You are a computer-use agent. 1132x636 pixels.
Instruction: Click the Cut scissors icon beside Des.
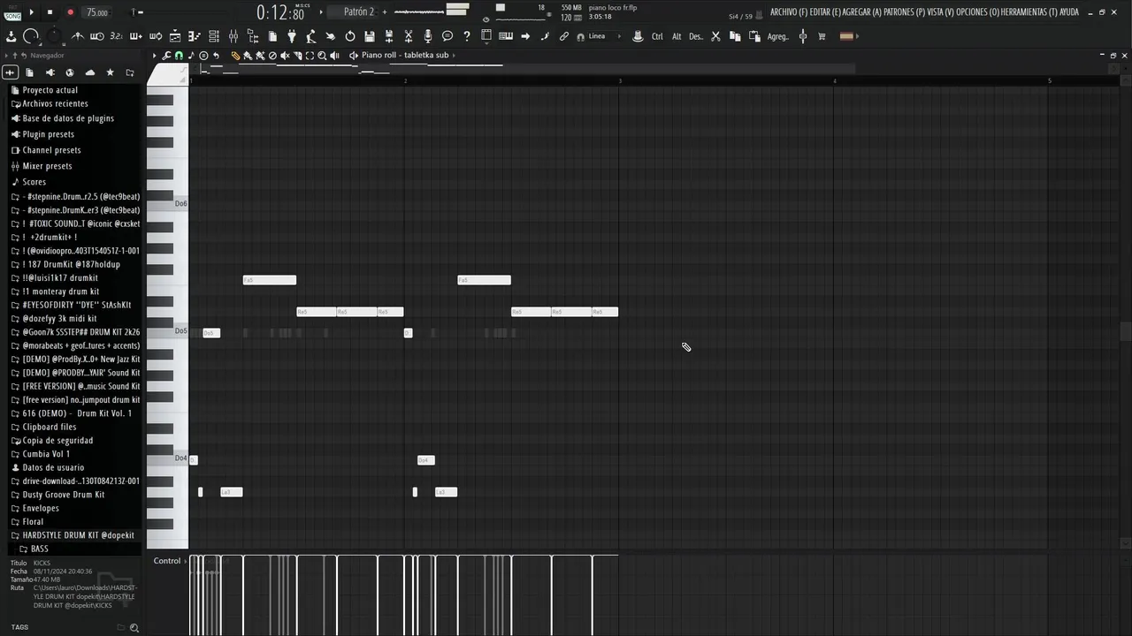715,36
